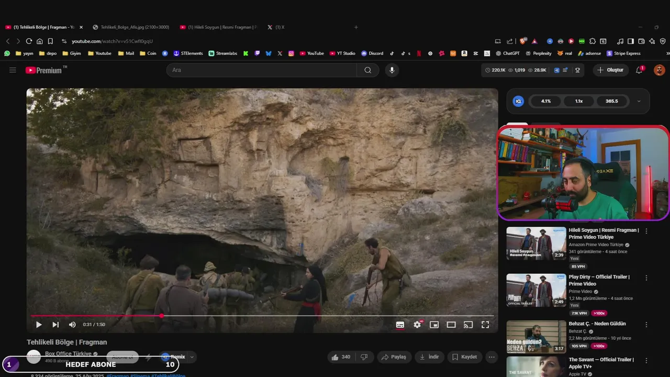
Task: Download video with İndir button
Action: pyautogui.click(x=429, y=357)
